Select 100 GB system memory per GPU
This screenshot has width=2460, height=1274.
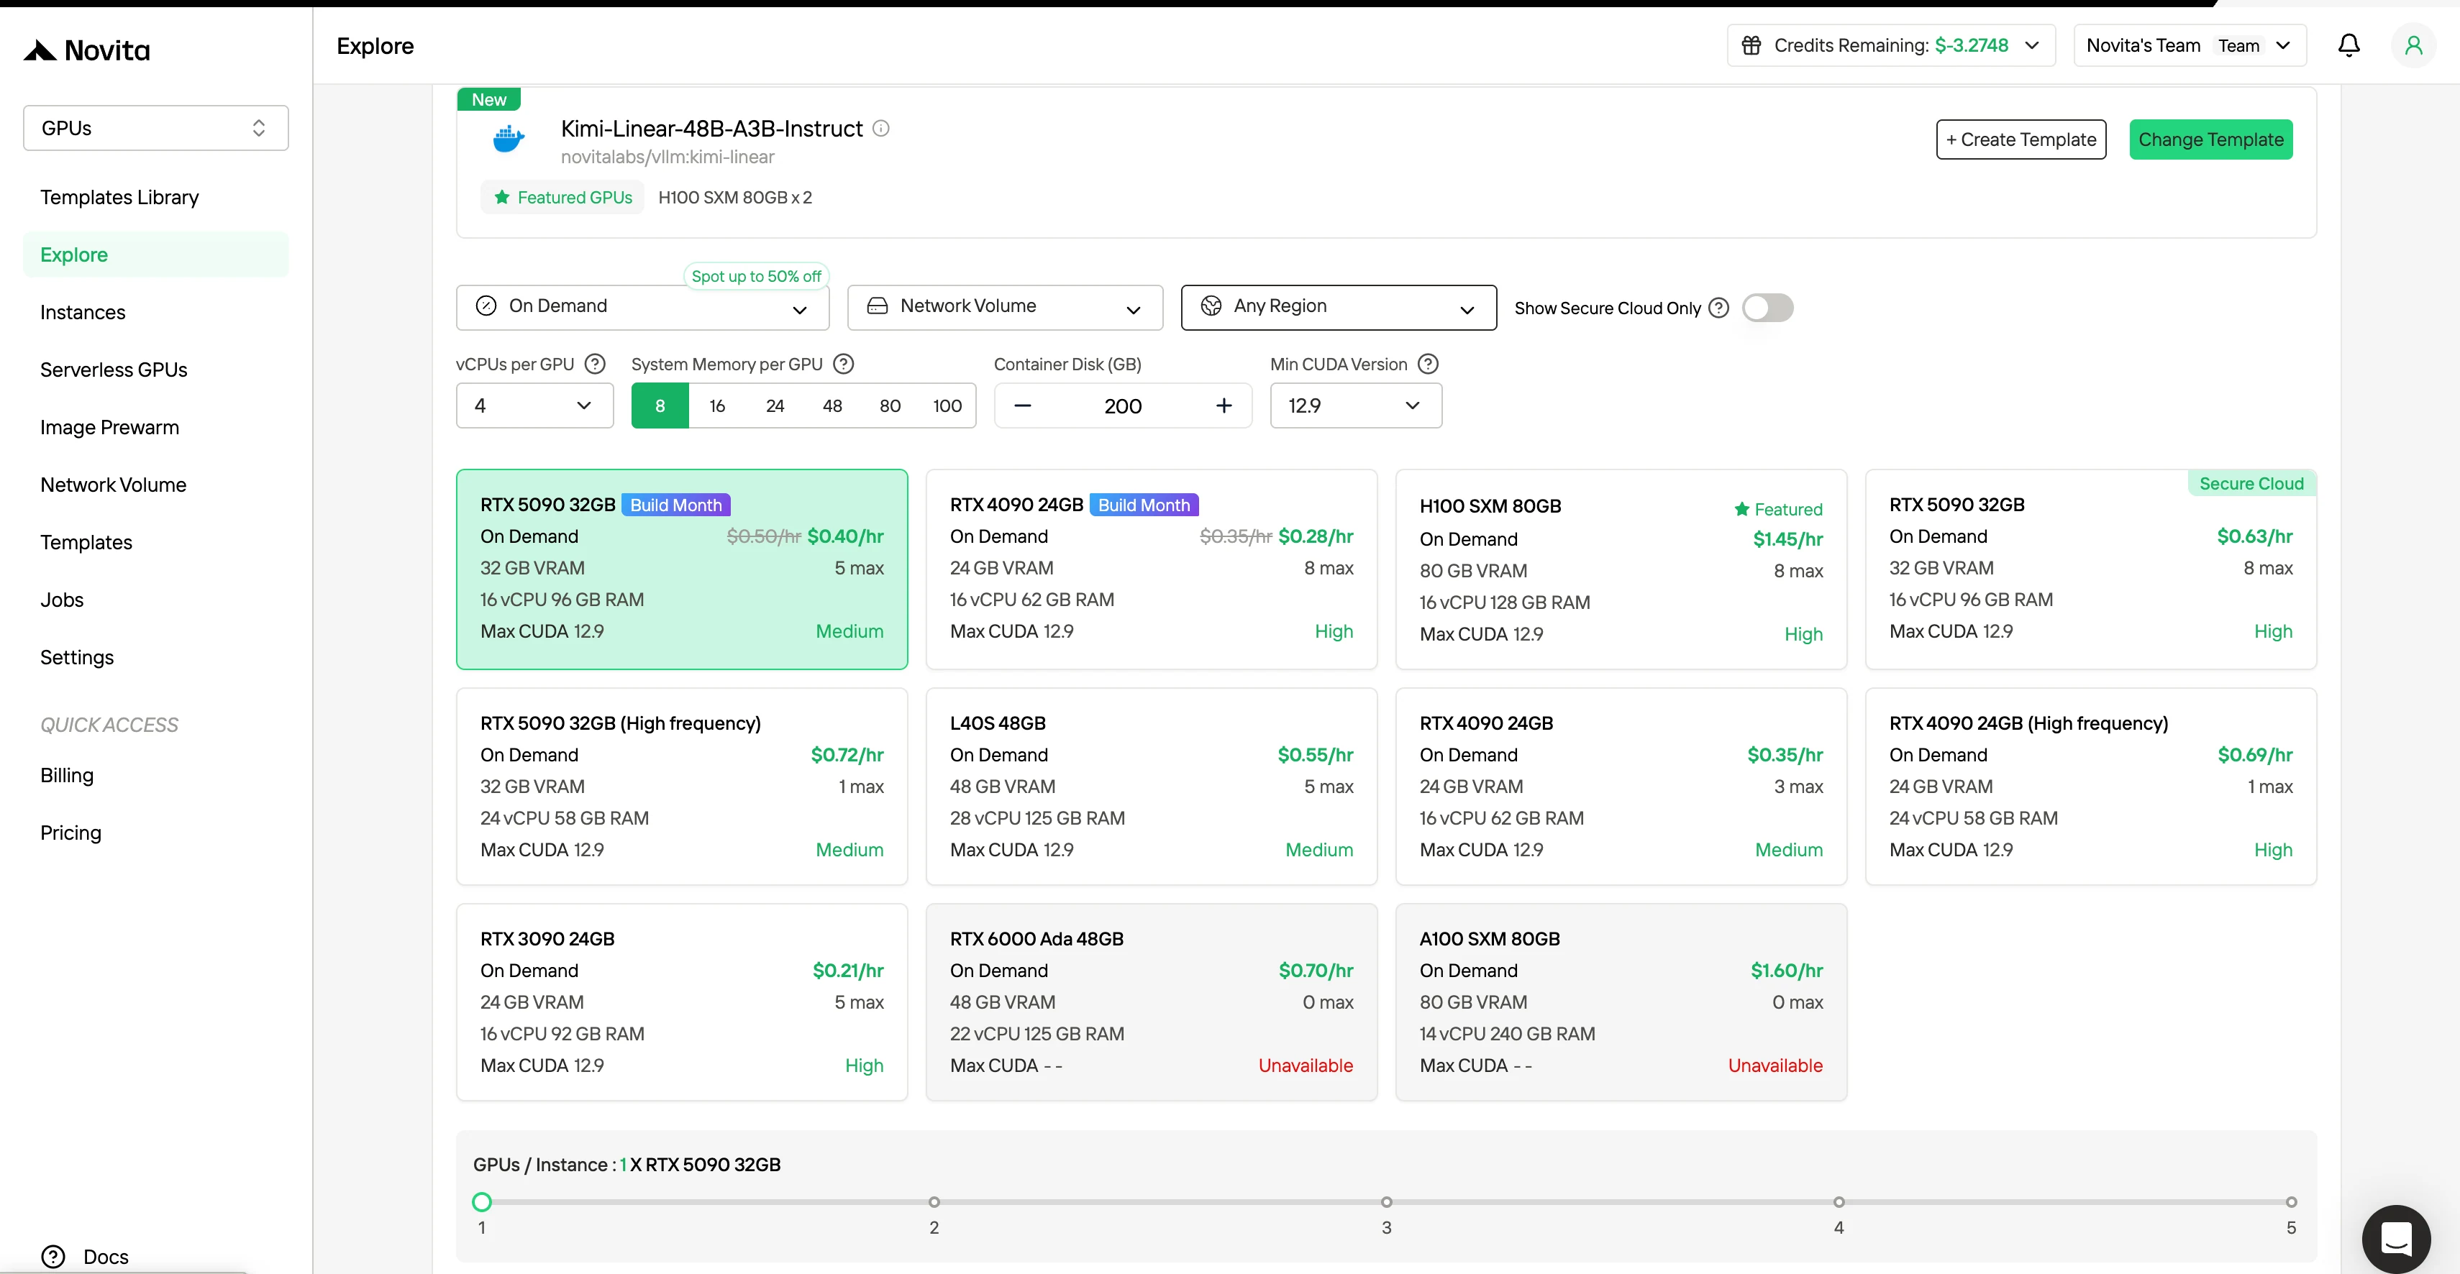pyautogui.click(x=947, y=405)
